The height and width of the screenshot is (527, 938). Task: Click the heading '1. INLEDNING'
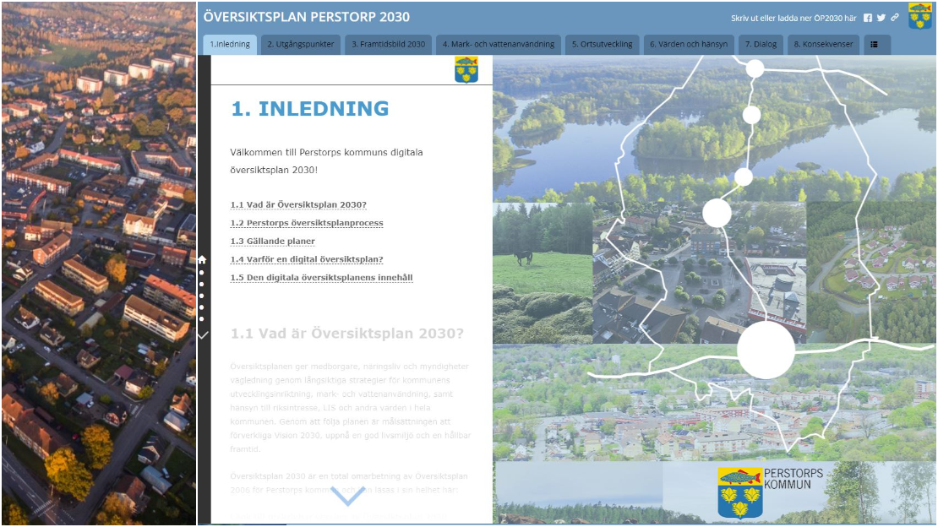click(310, 108)
